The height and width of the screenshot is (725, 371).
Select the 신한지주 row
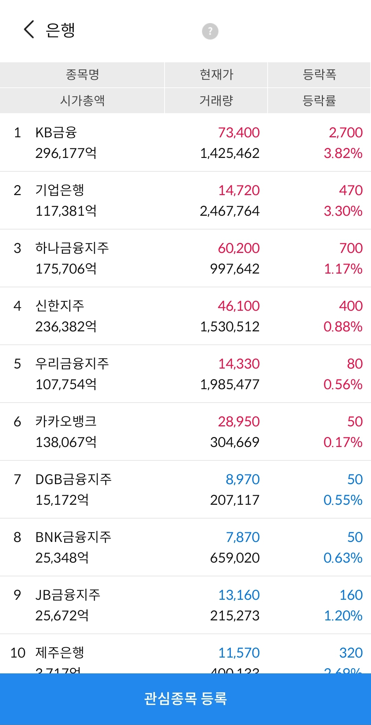click(x=185, y=316)
